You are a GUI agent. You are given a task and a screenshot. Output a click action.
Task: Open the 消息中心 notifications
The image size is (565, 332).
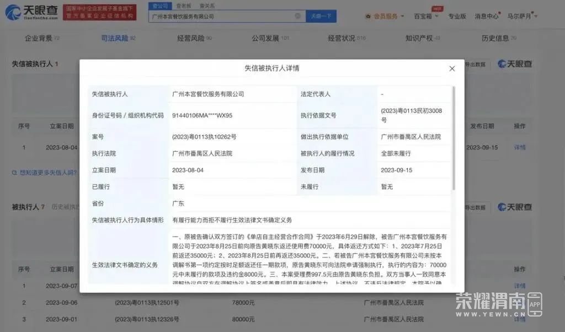[487, 16]
